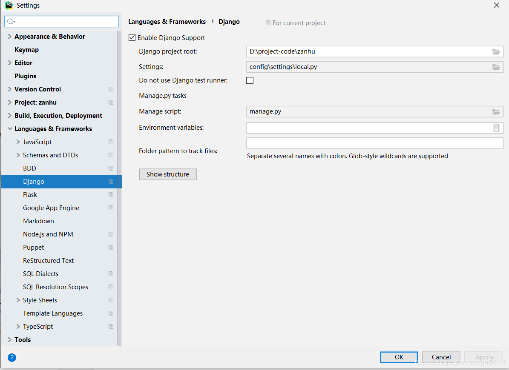This screenshot has width=509, height=370.
Task: Click the Folder pattern to track files field
Action: point(374,143)
